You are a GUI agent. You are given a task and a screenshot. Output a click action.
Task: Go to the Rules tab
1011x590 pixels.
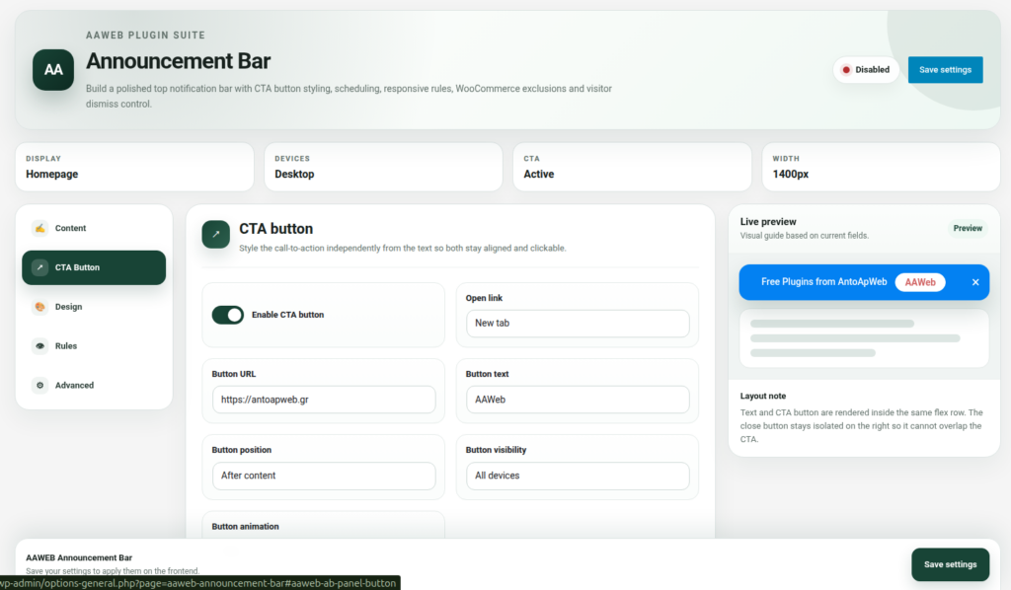tap(94, 346)
